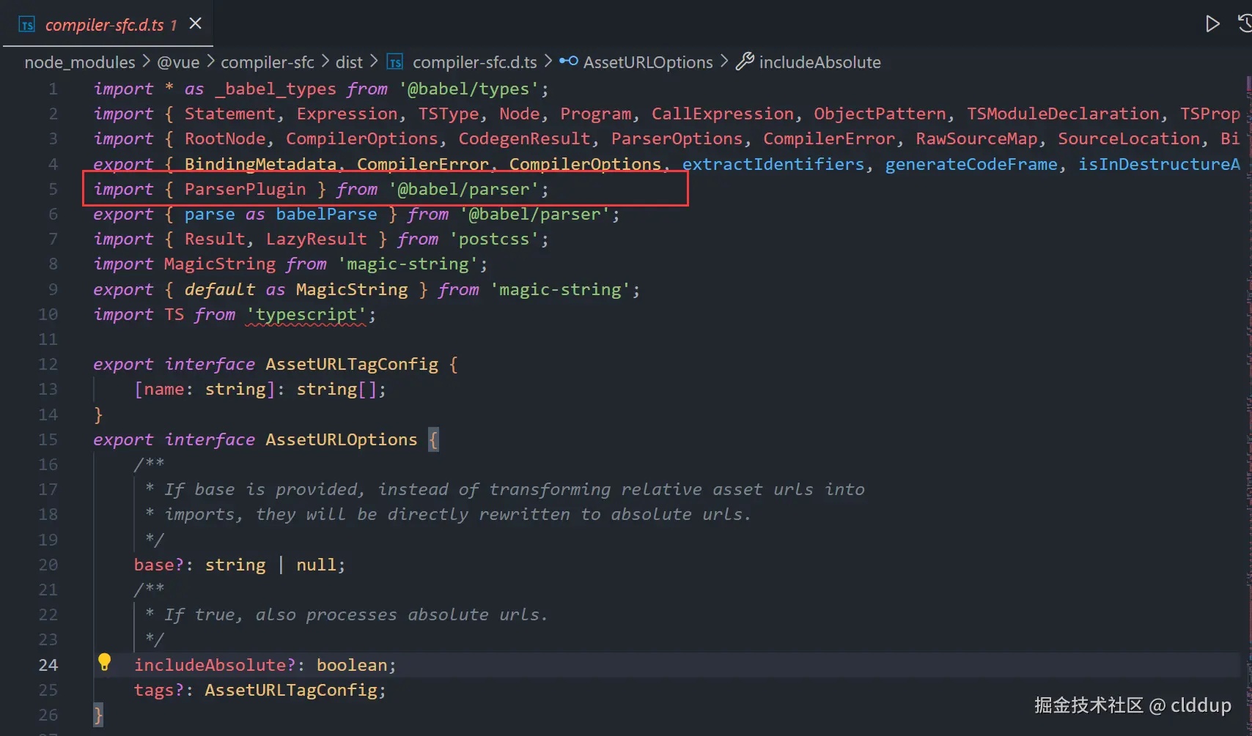Click the babelParse alias on line 6
This screenshot has width=1252, height=736.
[x=326, y=214]
